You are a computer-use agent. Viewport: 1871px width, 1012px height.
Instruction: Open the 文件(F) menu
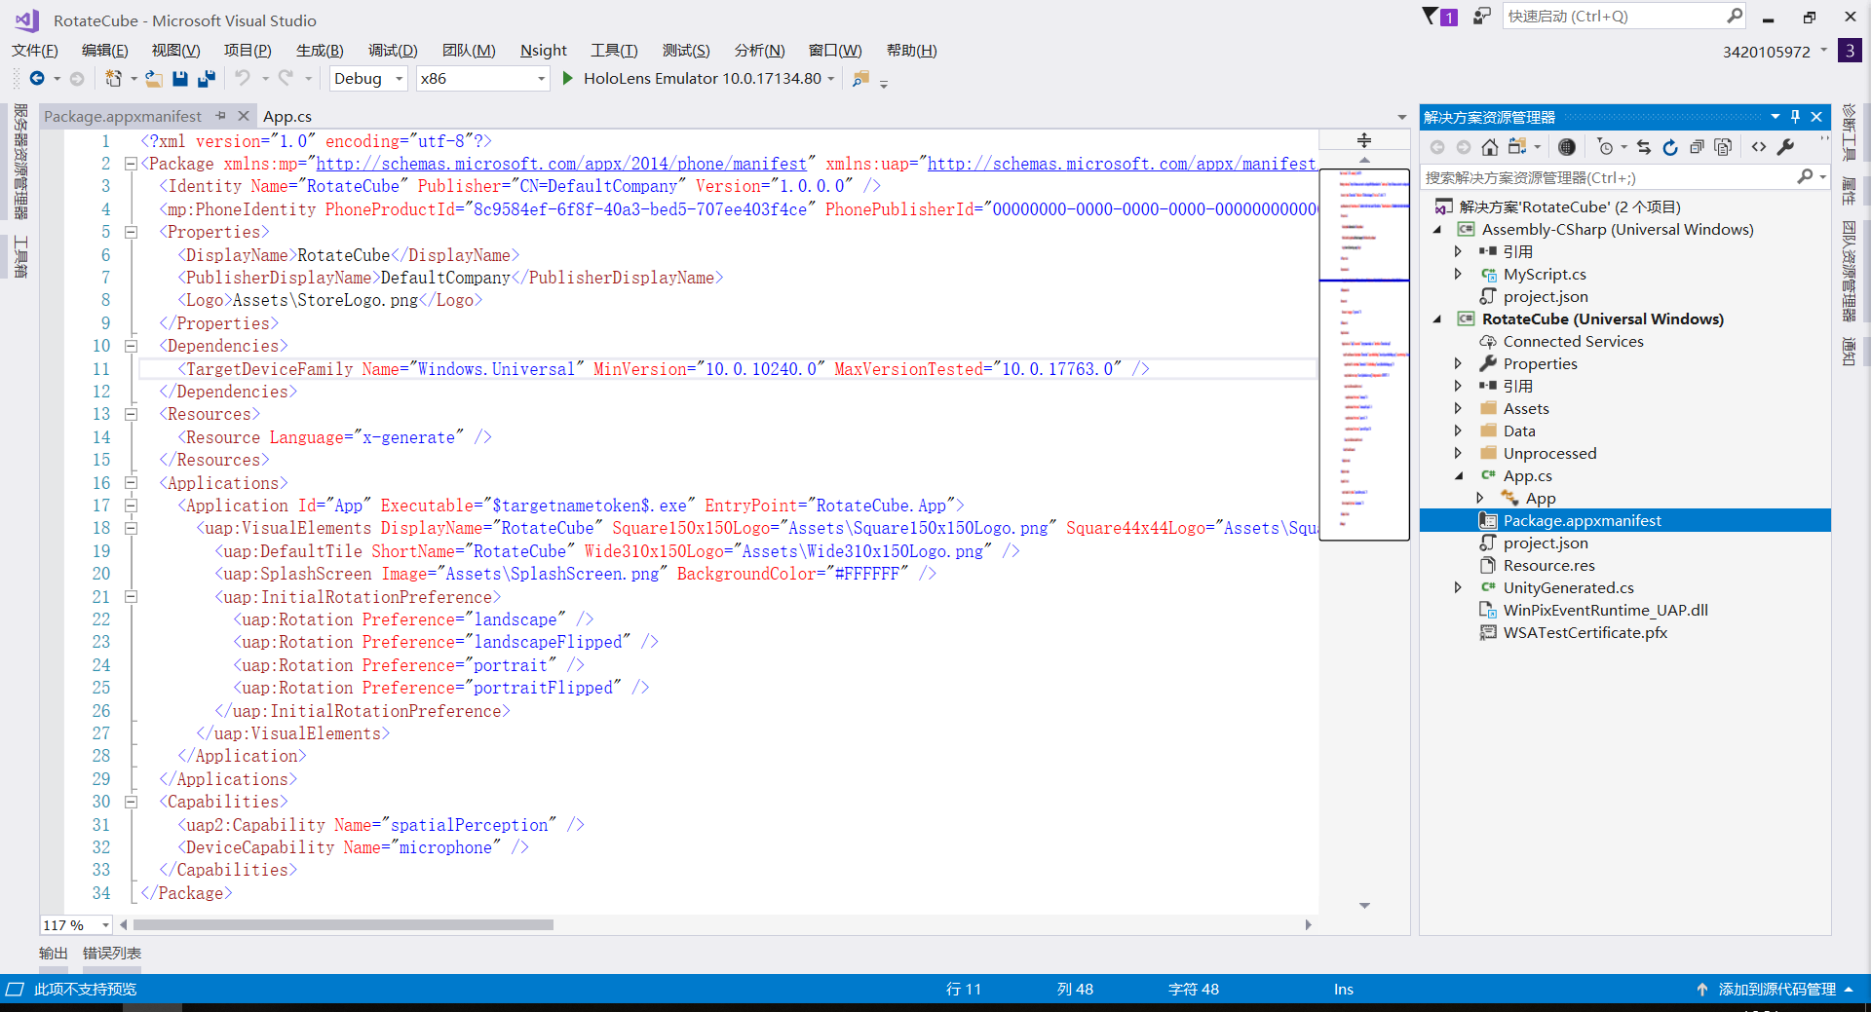pos(35,51)
